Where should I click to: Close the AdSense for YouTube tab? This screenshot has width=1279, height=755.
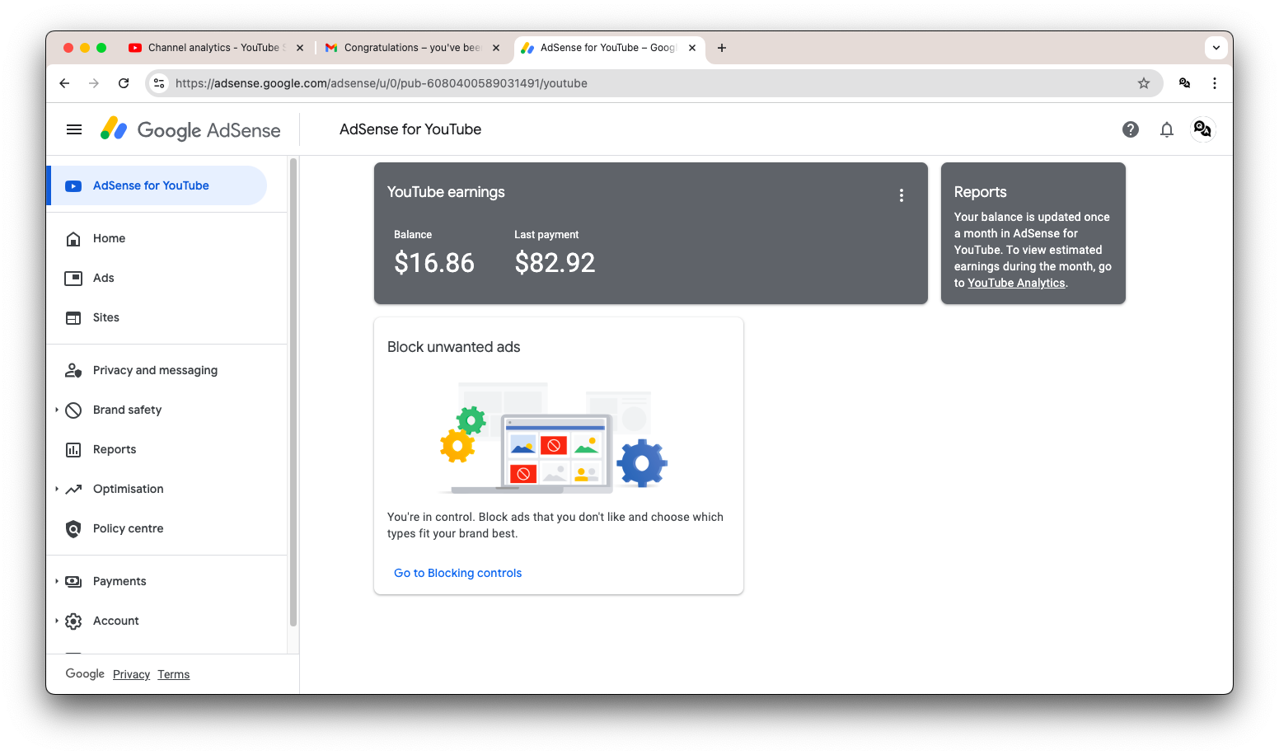pos(692,48)
